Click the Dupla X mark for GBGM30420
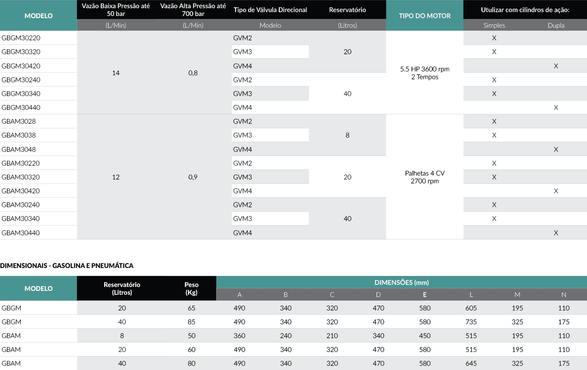Viewport: 587px width, 370px height. click(556, 66)
